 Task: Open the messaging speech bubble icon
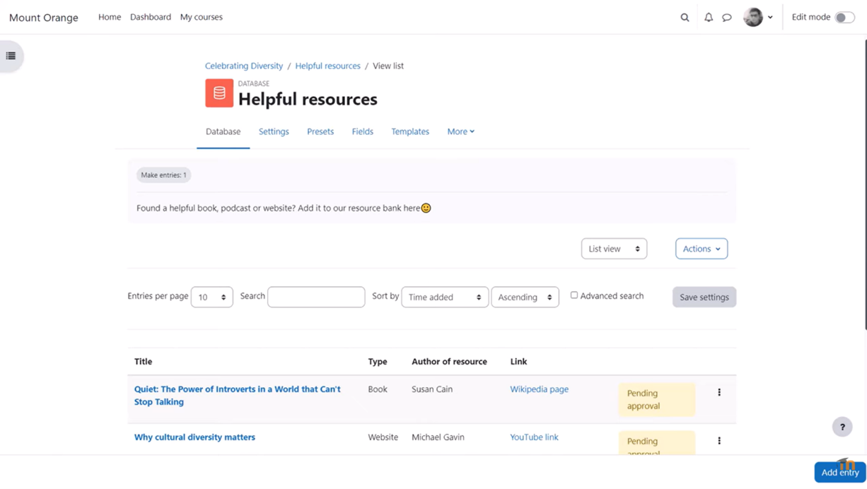(x=726, y=18)
